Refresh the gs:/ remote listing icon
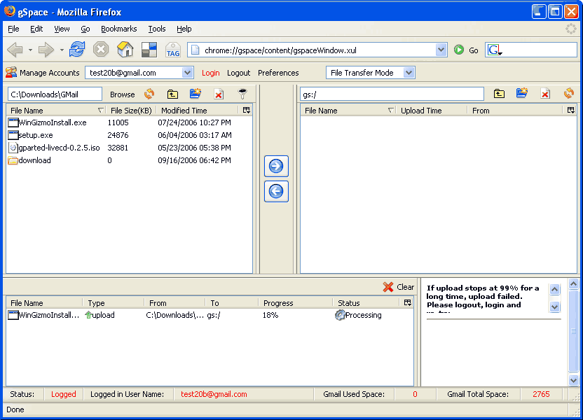583x420 pixels. pyautogui.click(x=569, y=93)
